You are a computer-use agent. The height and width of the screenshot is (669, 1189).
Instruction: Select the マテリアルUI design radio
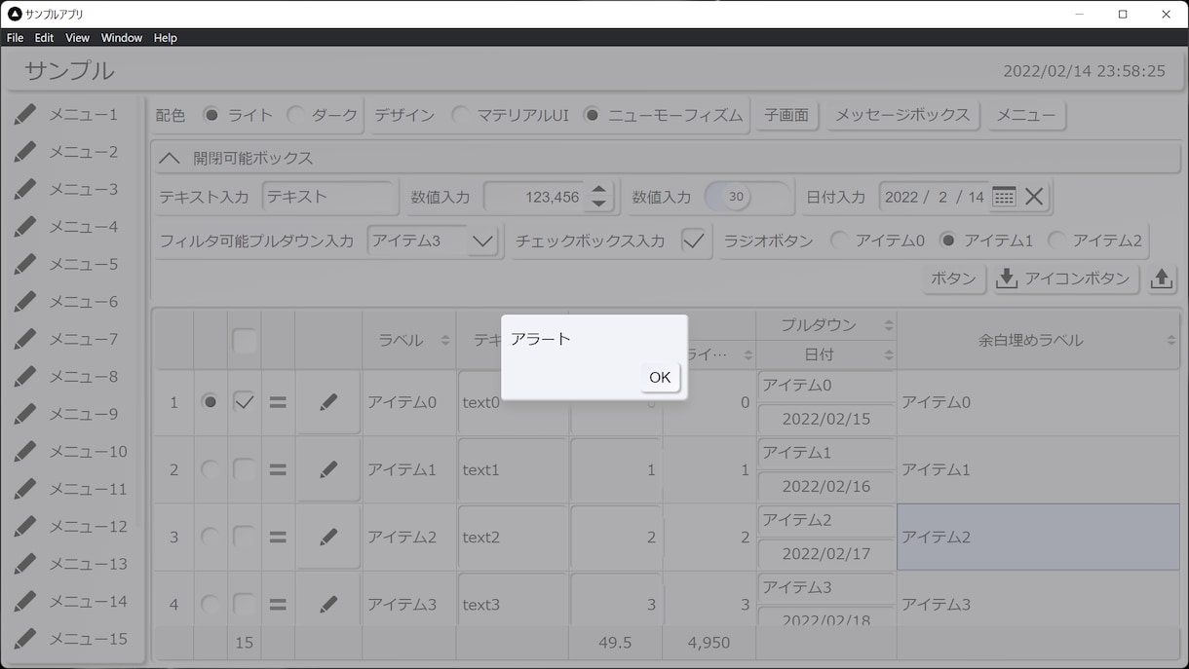point(460,115)
